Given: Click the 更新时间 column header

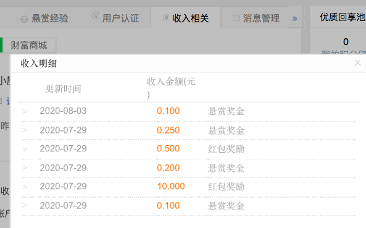Looking at the screenshot, I should pyautogui.click(x=63, y=89).
